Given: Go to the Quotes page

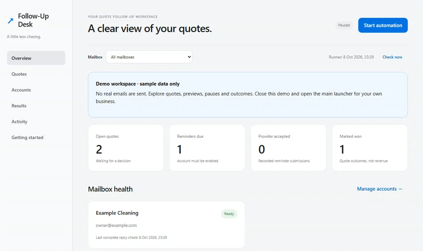Looking at the screenshot, I should 36,74.
